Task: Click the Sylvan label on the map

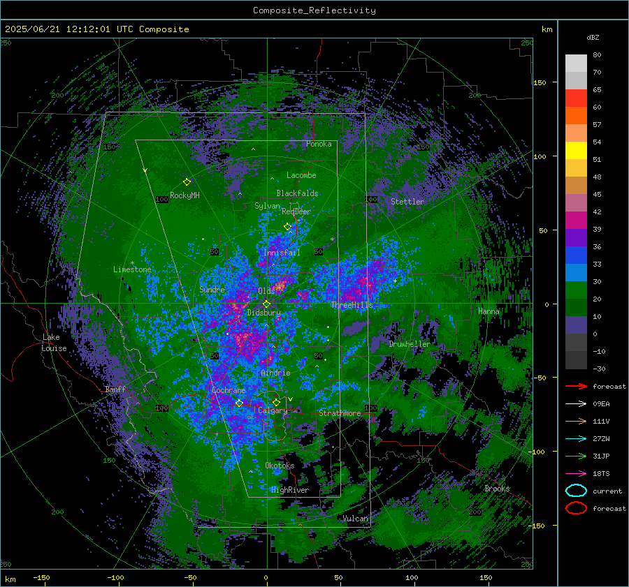Action: [x=267, y=206]
